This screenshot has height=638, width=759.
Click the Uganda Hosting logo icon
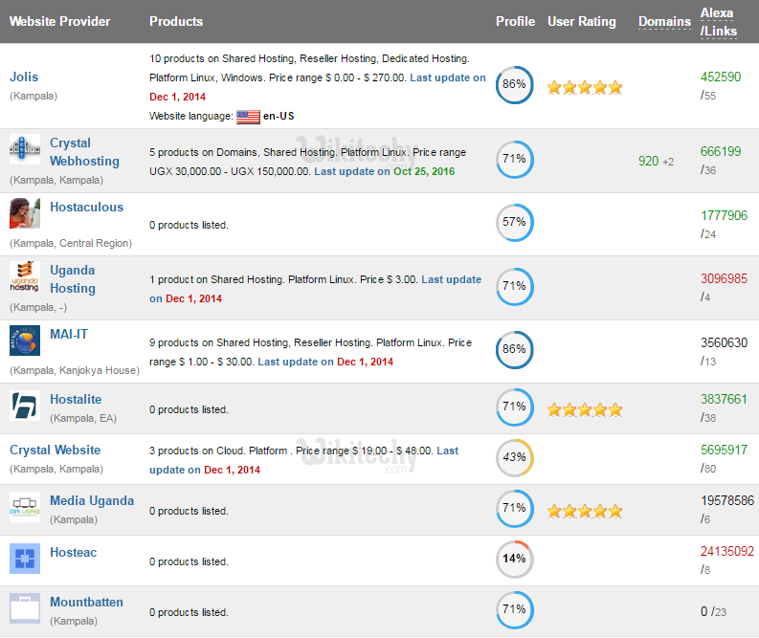[x=25, y=277]
